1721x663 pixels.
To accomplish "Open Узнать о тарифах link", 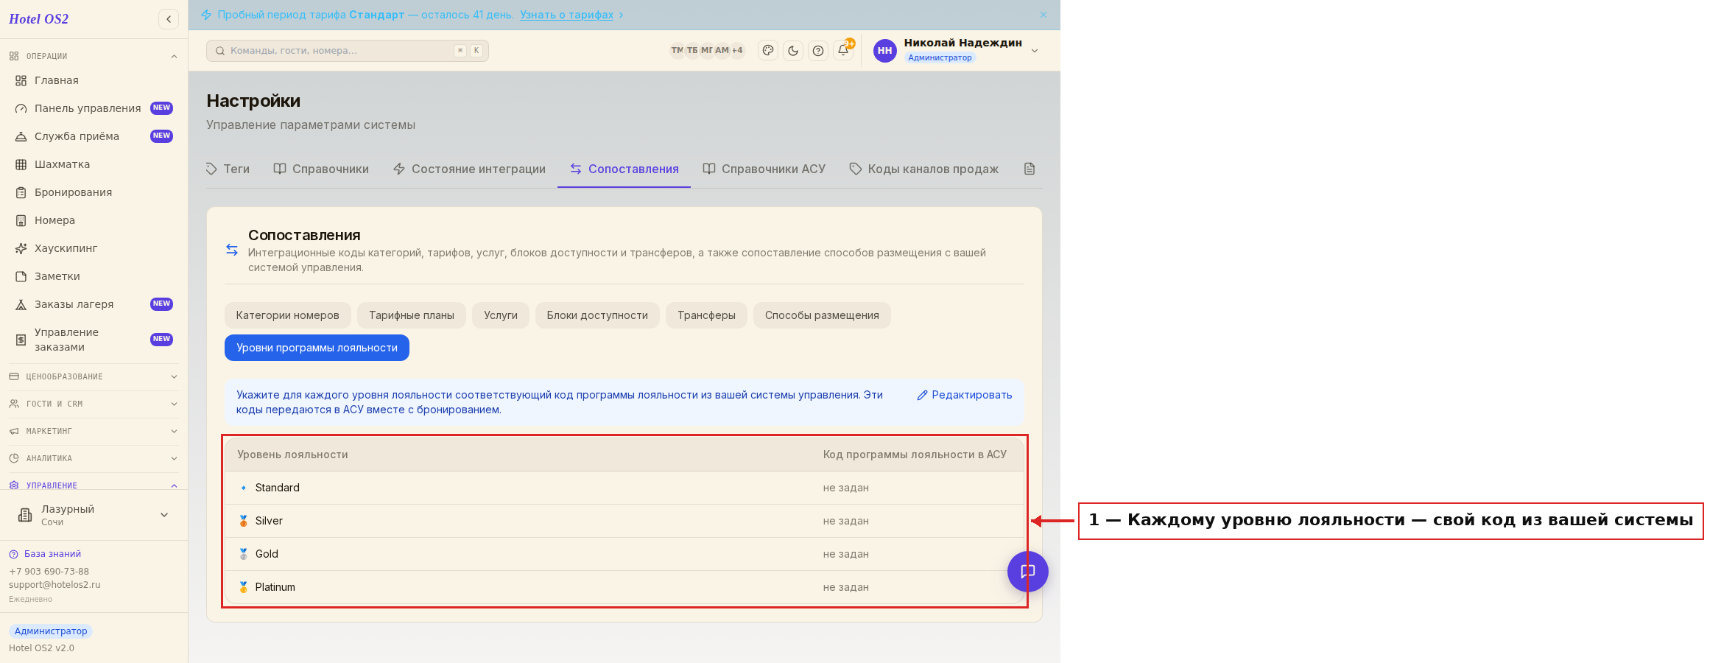I will click(x=566, y=15).
